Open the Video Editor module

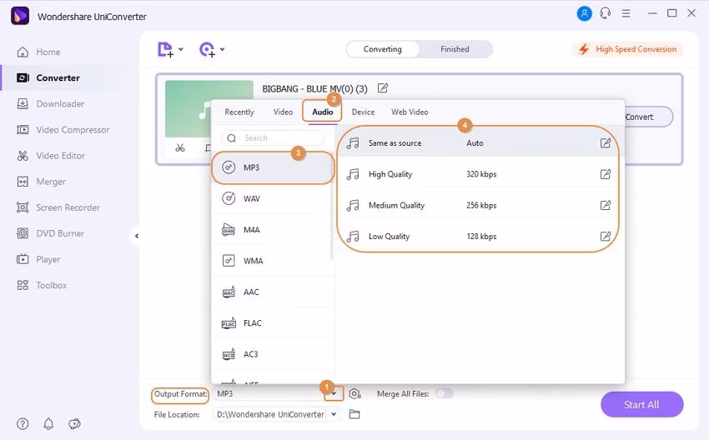(51, 156)
